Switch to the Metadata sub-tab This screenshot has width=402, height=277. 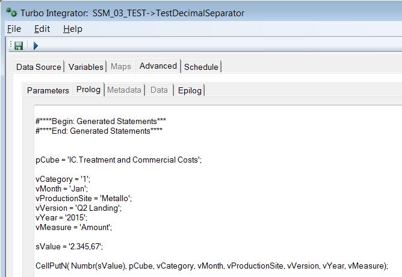click(x=125, y=90)
